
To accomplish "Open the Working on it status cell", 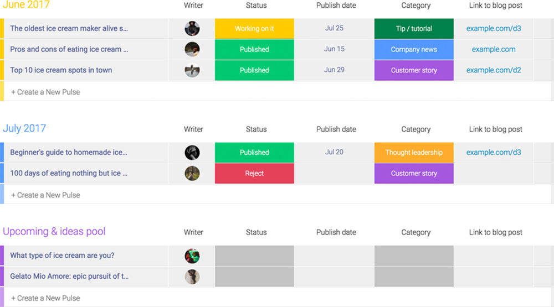I will click(254, 29).
